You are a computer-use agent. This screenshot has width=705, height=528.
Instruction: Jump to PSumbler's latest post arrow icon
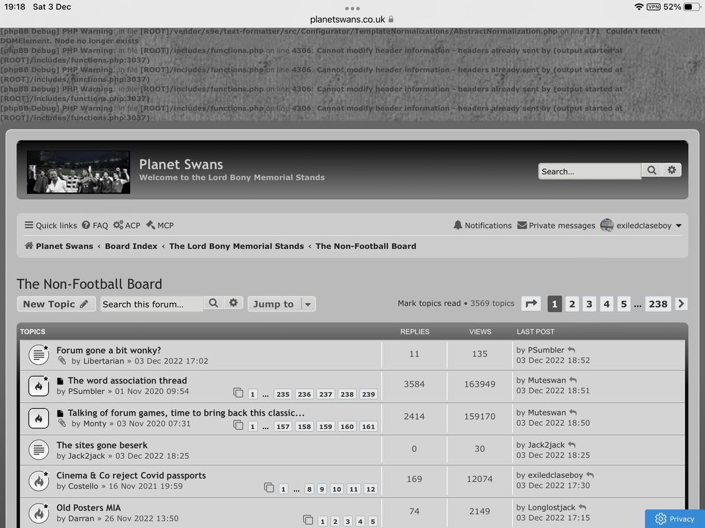point(572,350)
